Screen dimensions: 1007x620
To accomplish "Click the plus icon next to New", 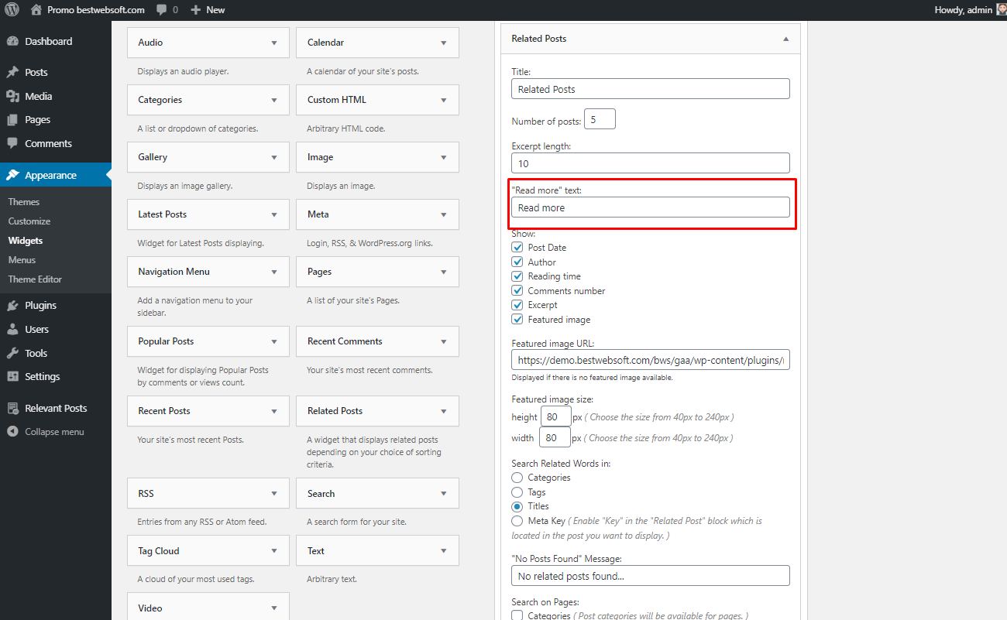I will (196, 10).
